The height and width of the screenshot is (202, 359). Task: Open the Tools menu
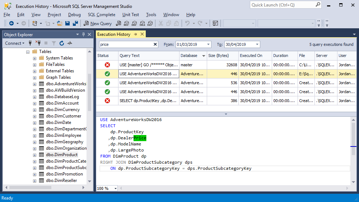coord(151,15)
